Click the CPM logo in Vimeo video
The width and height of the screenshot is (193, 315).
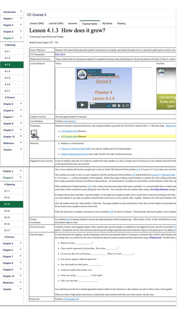[82, 75]
